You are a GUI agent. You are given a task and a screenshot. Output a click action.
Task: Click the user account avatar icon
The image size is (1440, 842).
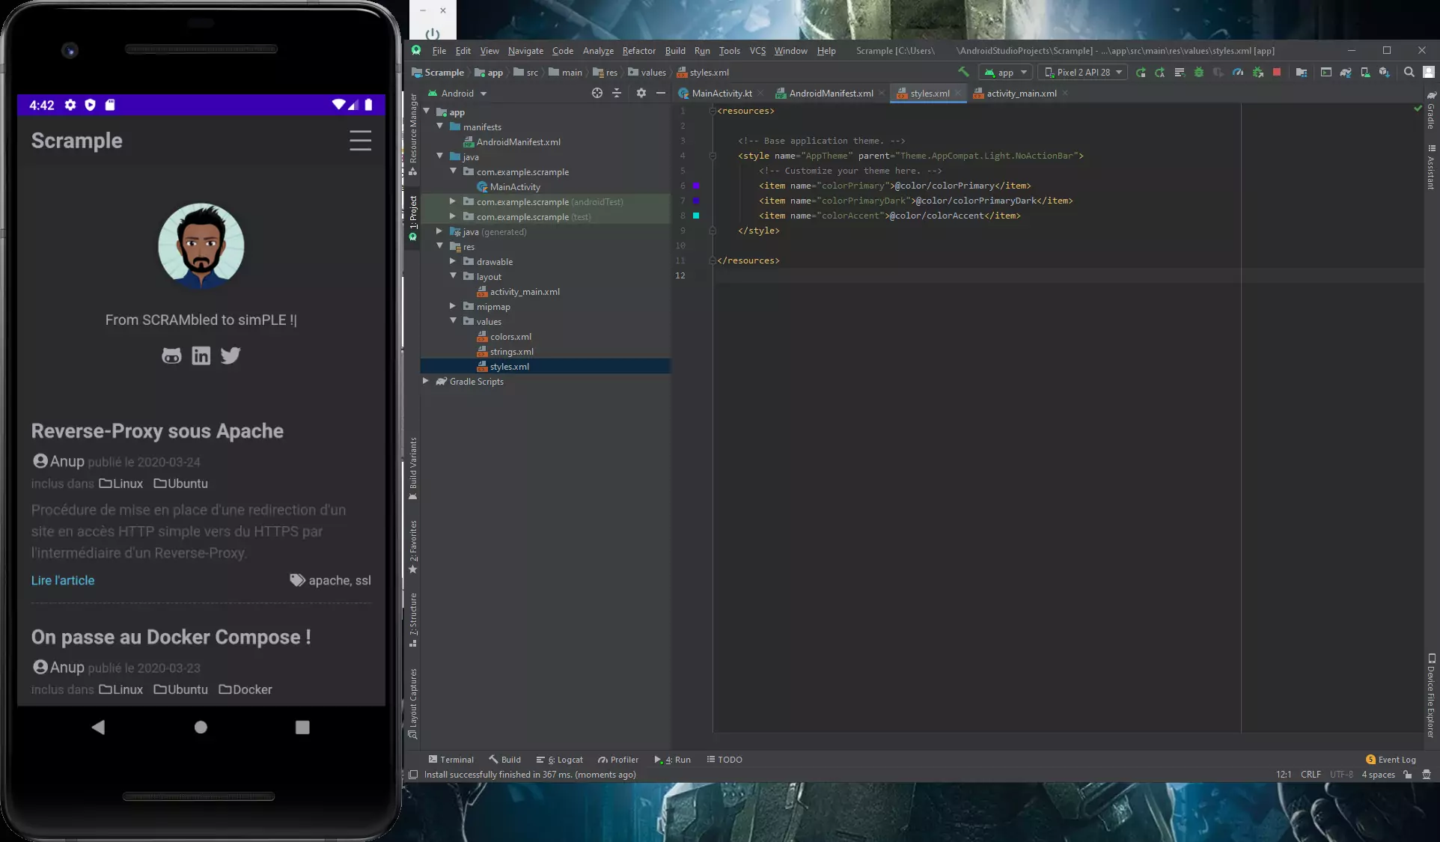[1429, 73]
